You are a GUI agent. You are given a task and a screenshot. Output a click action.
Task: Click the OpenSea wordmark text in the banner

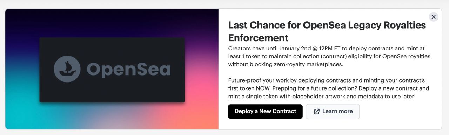128,69
